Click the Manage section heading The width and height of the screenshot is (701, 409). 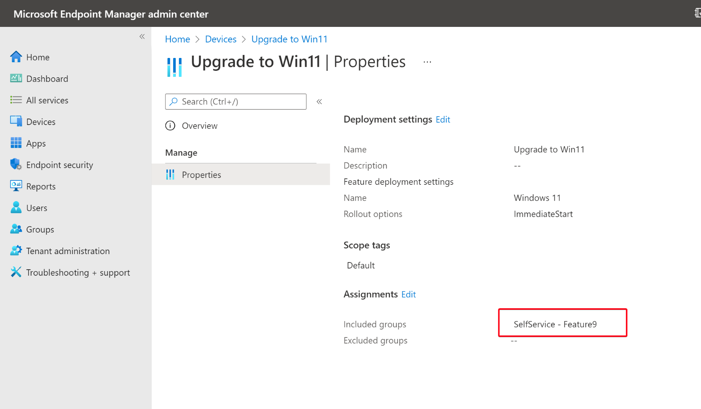(181, 153)
